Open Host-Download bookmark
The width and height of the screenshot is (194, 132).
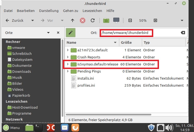click(x=25, y=107)
